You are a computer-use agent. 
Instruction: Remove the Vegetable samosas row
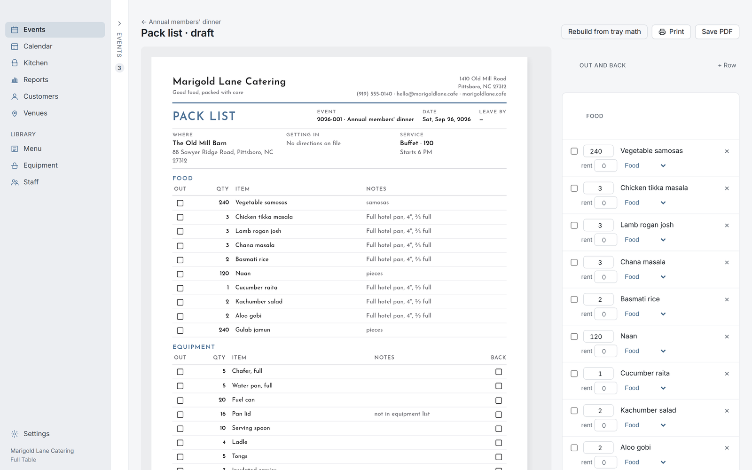[x=727, y=151]
